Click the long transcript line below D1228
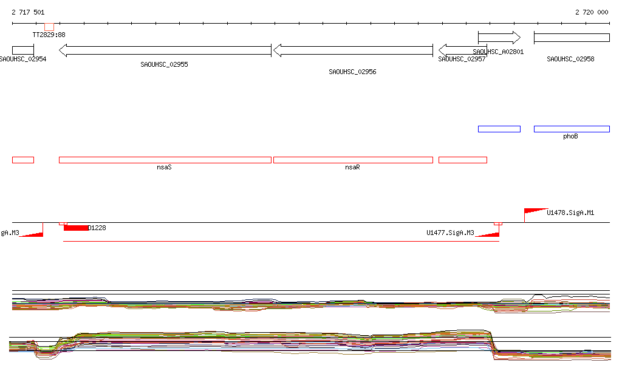The image size is (622, 371). pos(281,242)
